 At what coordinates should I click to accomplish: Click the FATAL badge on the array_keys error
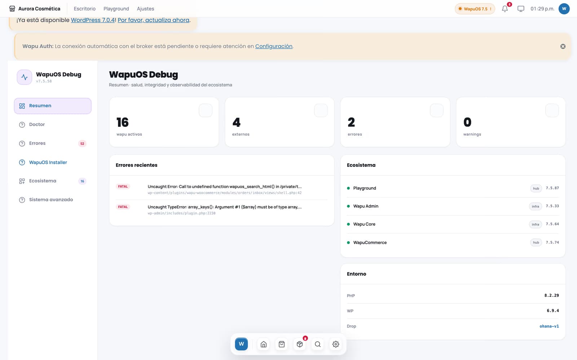point(123,207)
